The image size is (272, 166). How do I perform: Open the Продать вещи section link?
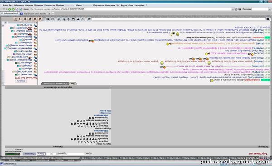pyautogui.click(x=103, y=128)
